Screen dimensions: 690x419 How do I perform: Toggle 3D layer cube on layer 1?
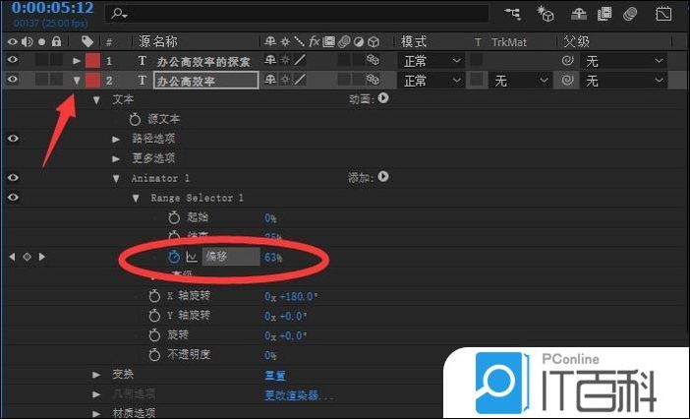click(374, 60)
